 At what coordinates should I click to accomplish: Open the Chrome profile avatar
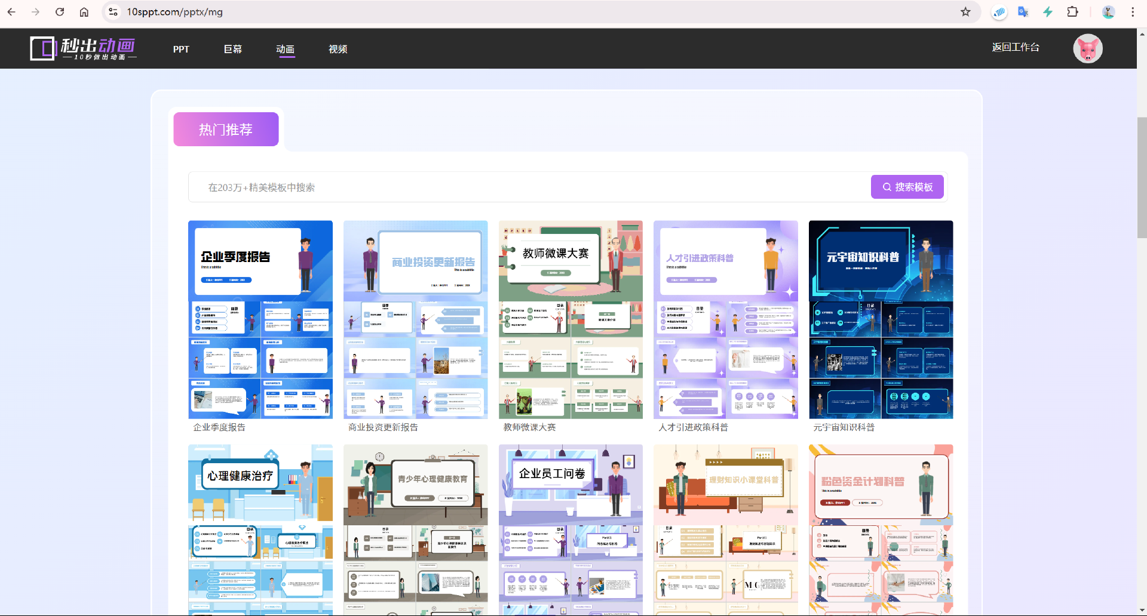pyautogui.click(x=1108, y=12)
